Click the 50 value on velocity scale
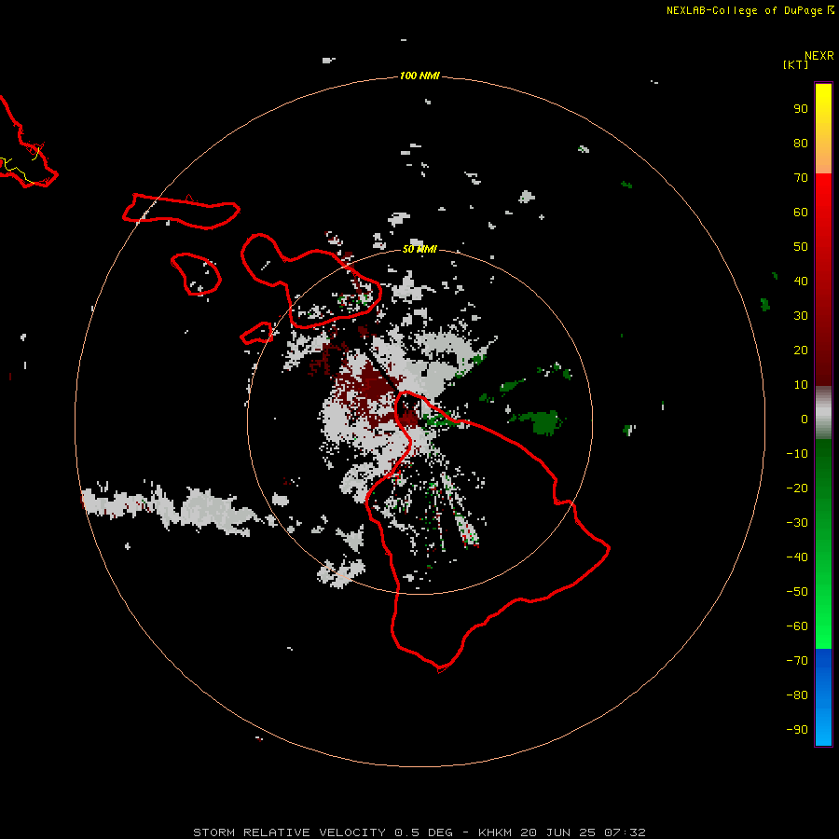This screenshot has width=839, height=839. click(801, 247)
